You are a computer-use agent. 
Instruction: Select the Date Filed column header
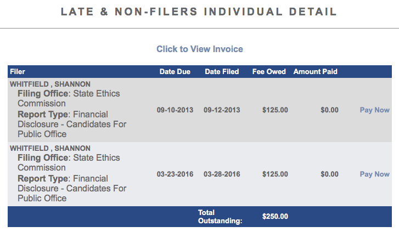[x=222, y=71]
